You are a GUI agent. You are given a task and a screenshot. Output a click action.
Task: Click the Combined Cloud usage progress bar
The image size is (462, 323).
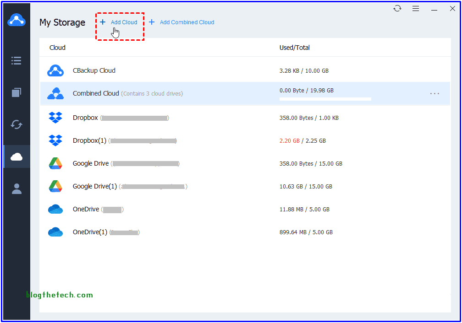click(x=325, y=99)
